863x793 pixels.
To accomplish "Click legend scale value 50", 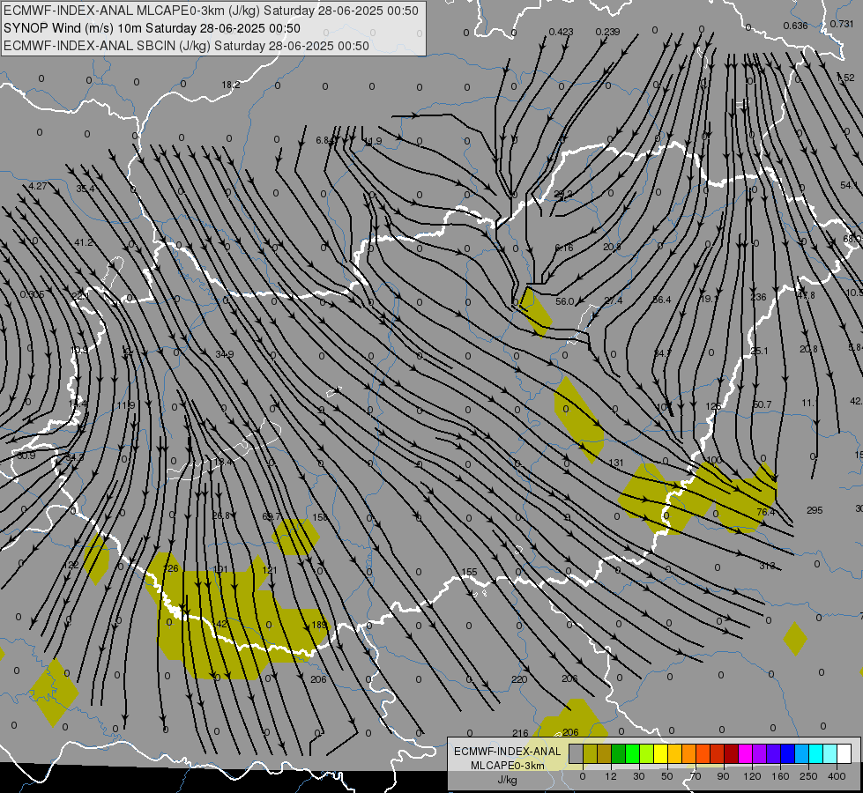I will click(667, 776).
